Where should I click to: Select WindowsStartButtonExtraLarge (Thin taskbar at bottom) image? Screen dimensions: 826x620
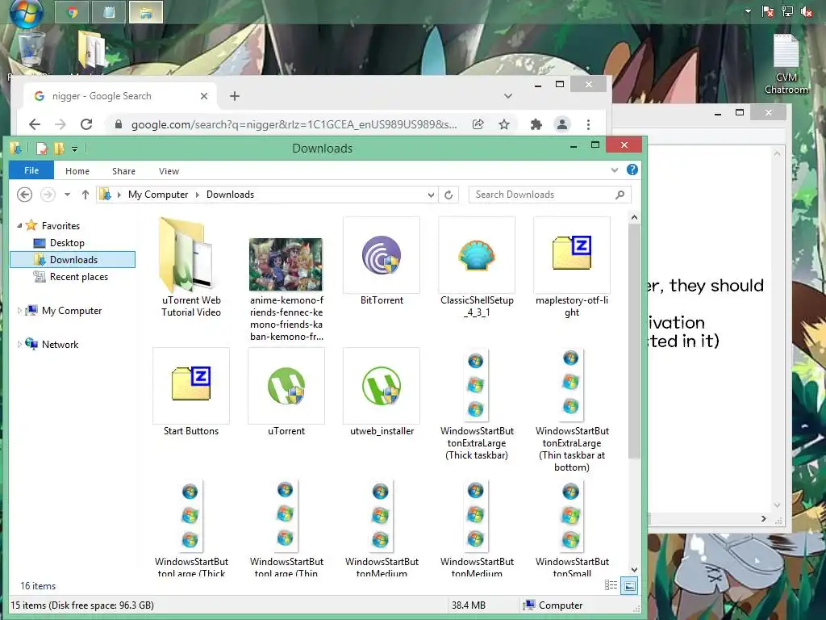point(571,385)
